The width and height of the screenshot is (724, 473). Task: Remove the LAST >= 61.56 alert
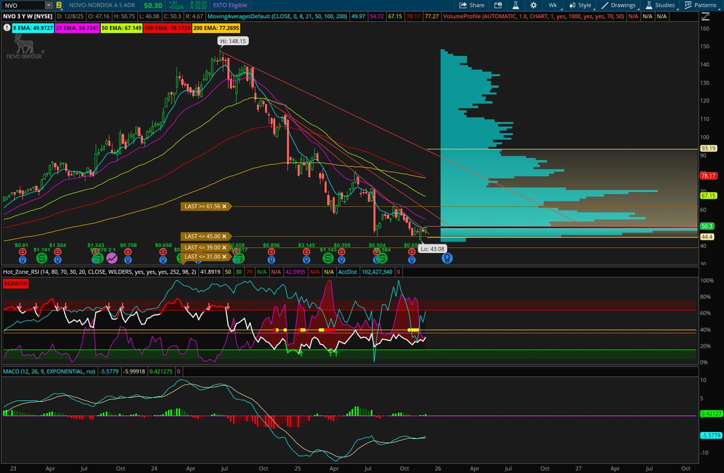pyautogui.click(x=224, y=207)
